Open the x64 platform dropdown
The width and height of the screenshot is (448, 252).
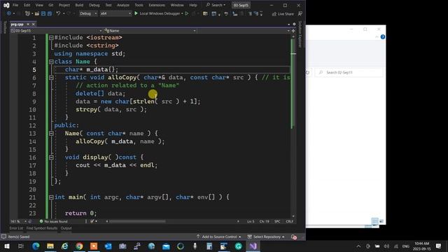[115, 13]
